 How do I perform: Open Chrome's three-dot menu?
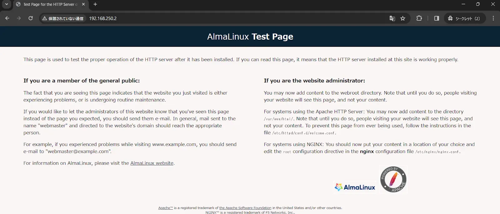[493, 18]
